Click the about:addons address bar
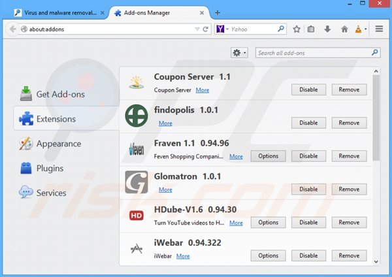 pos(110,29)
